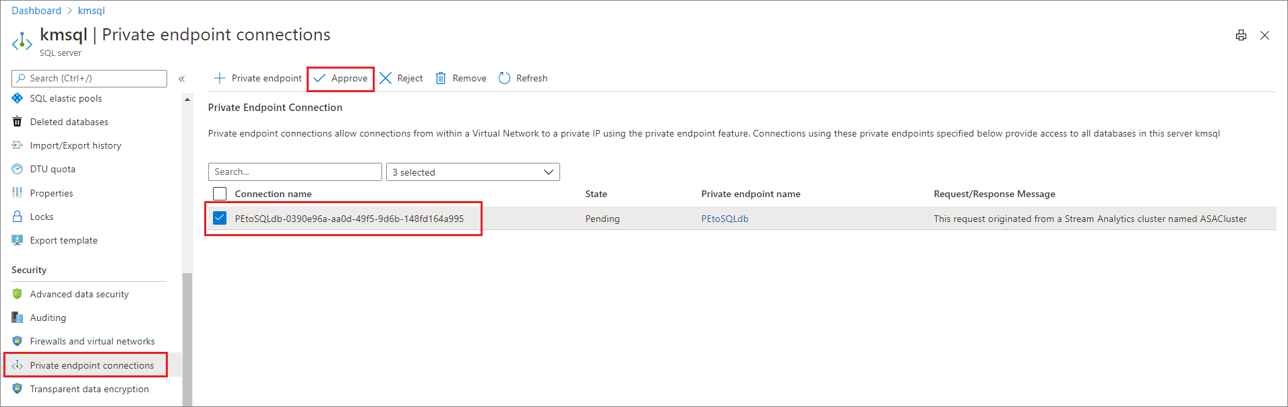
Task: Open the PEtoSQLdb private endpoint link
Action: click(725, 219)
